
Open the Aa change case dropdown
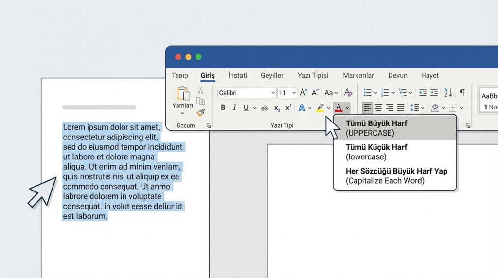(x=331, y=93)
